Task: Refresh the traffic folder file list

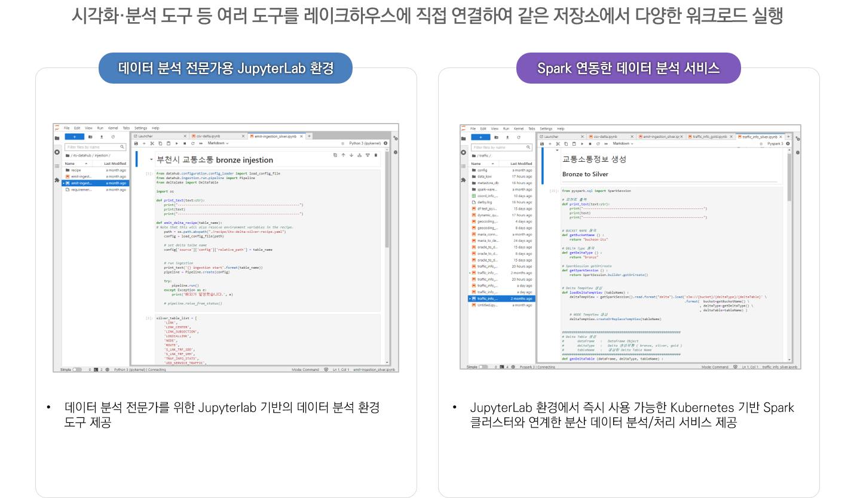Action: (x=520, y=137)
